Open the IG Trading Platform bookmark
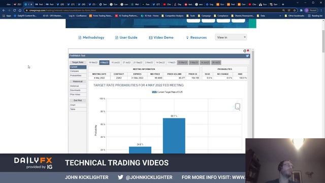The width and height of the screenshot is (325, 183). tap(126, 16)
